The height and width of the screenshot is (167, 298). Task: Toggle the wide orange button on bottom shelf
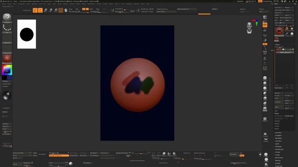(59, 156)
